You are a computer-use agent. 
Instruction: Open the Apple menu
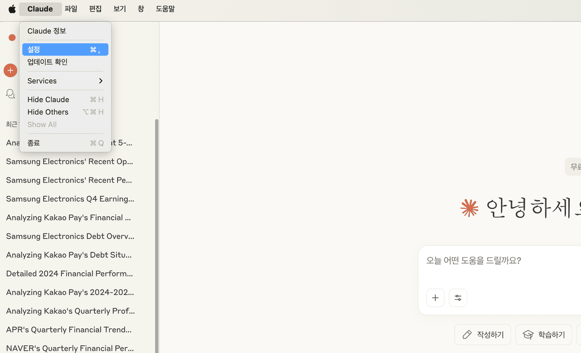12,9
